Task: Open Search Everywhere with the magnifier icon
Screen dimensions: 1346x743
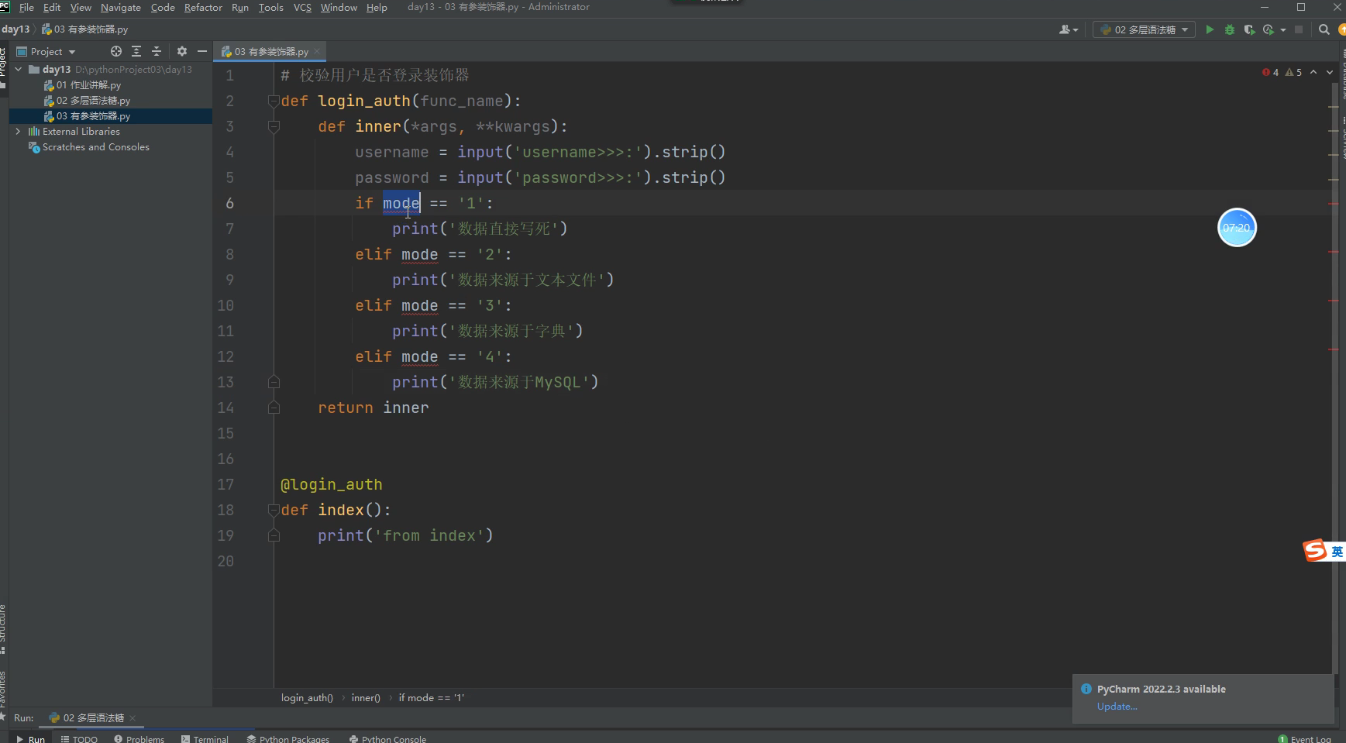Action: (x=1324, y=29)
